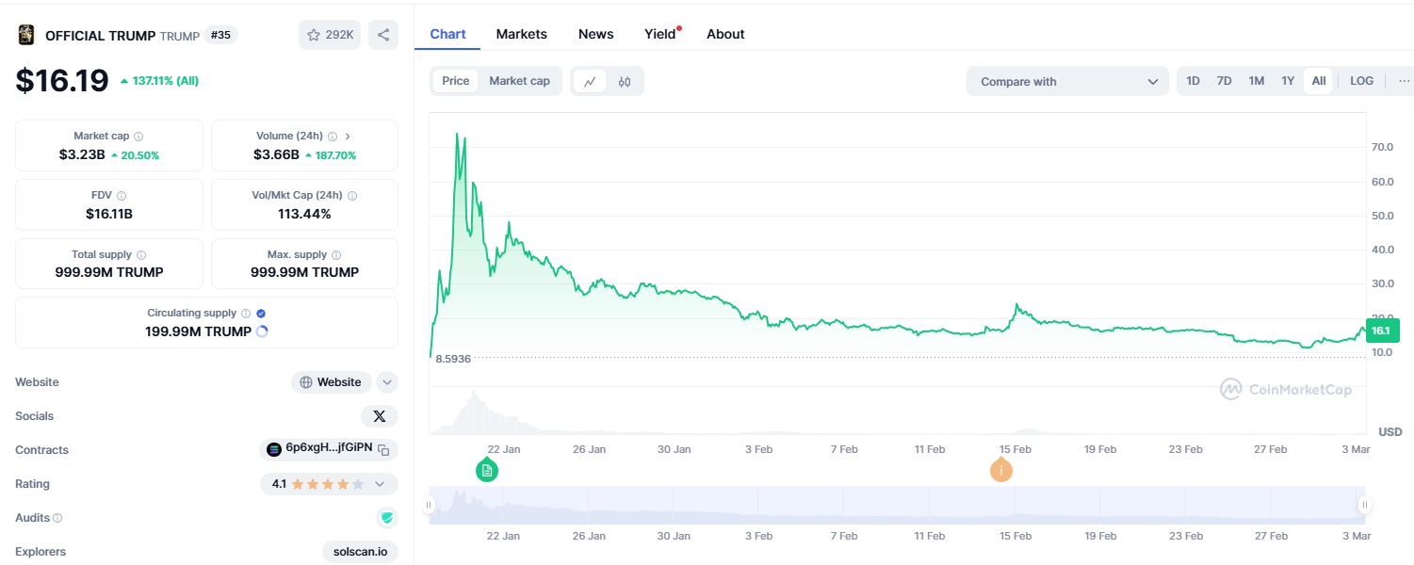Toggle the Price view on chart
Viewport: 1414px width, 565px height.
(x=455, y=81)
